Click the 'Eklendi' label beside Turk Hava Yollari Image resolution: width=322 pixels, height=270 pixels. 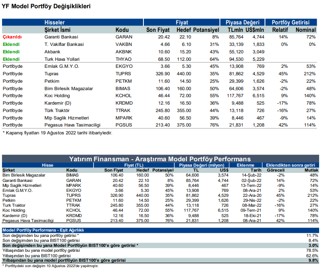(11, 59)
